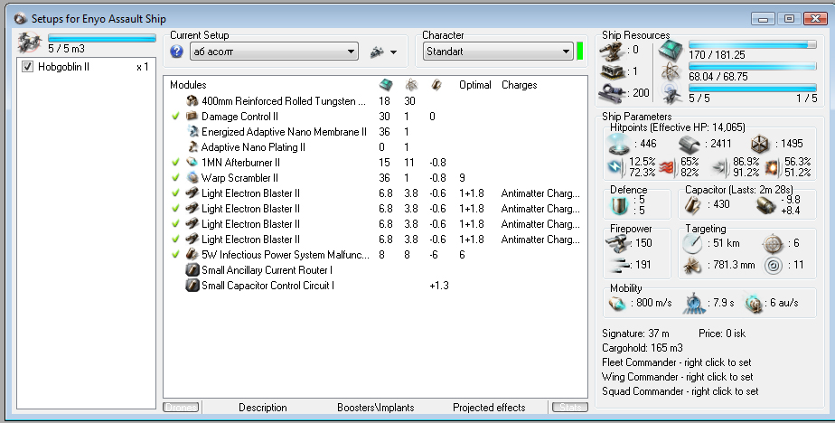
Task: Toggle Warp Scrambler II active checkmark
Action: click(175, 178)
